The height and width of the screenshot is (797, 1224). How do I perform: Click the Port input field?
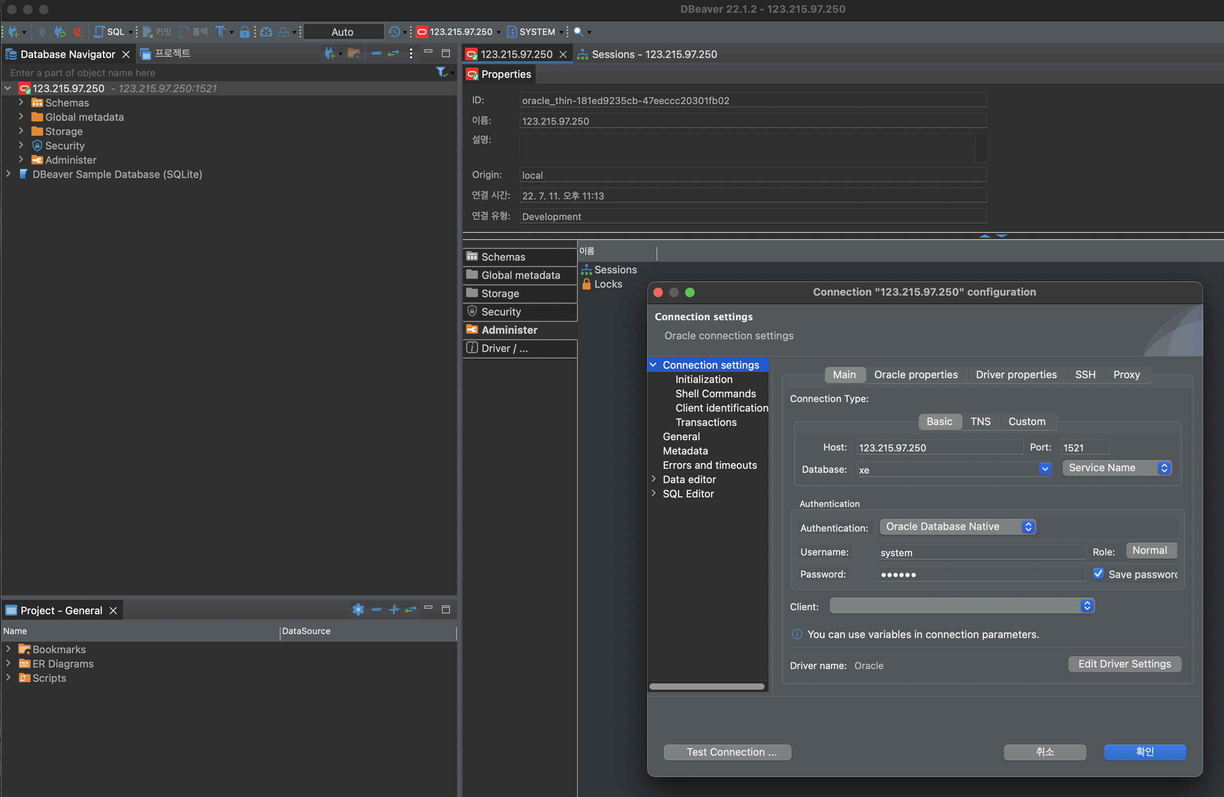(x=1085, y=447)
